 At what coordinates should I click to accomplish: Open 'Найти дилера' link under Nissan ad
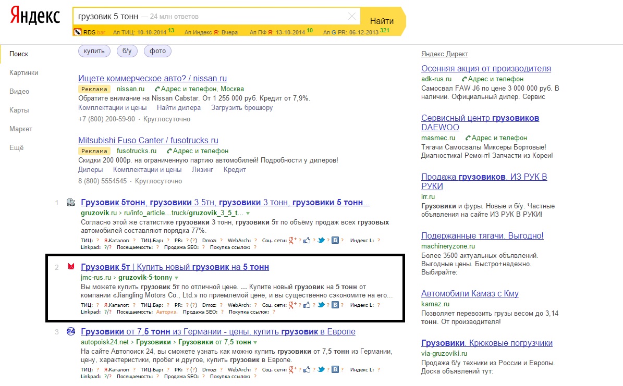[x=179, y=108]
